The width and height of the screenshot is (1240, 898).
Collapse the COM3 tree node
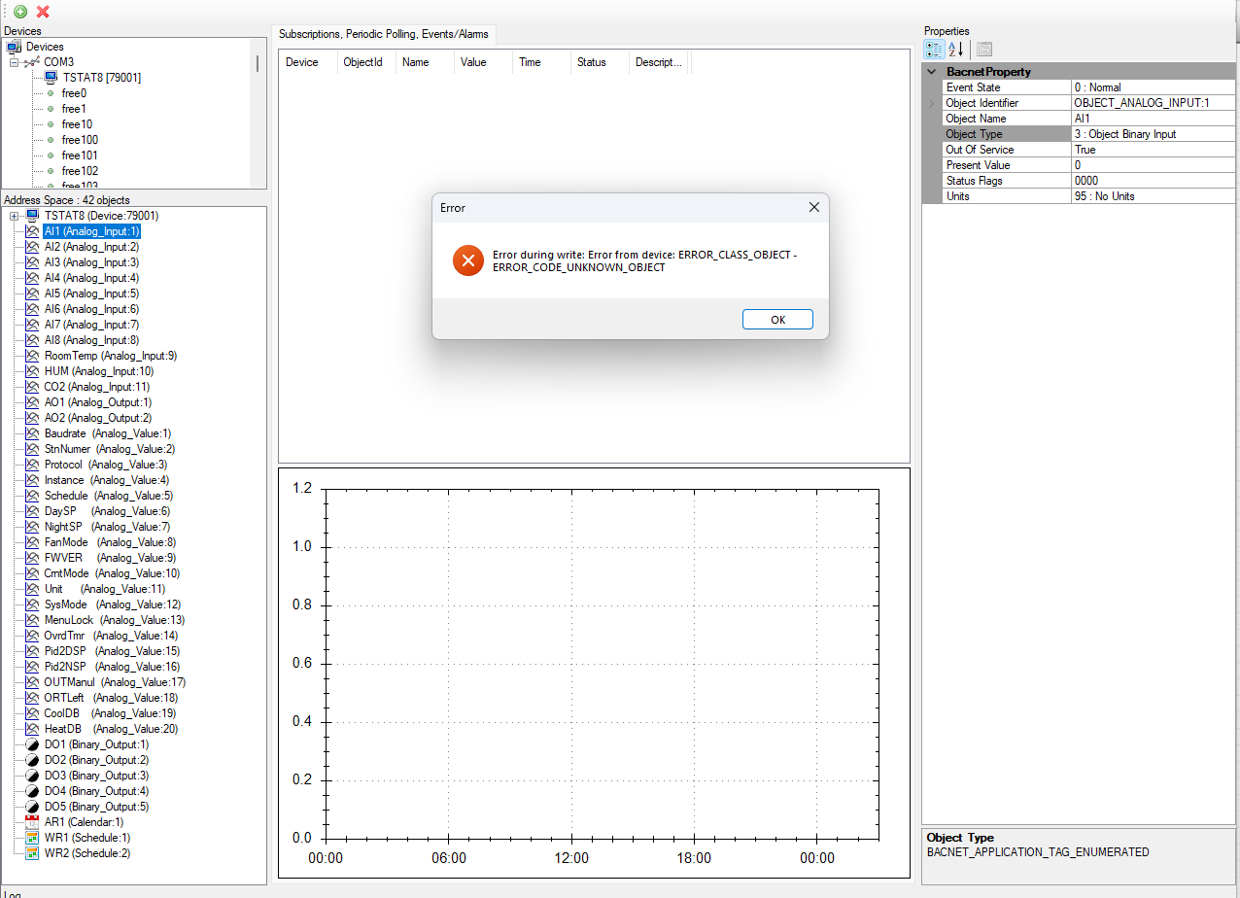15,62
